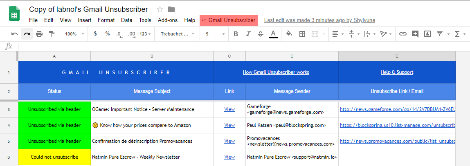This screenshot has width=470, height=166.
Task: Open the Add-ons menu
Action: tap(168, 20)
